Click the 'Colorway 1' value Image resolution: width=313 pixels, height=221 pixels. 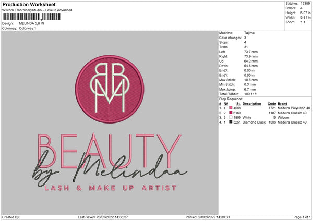(28, 28)
